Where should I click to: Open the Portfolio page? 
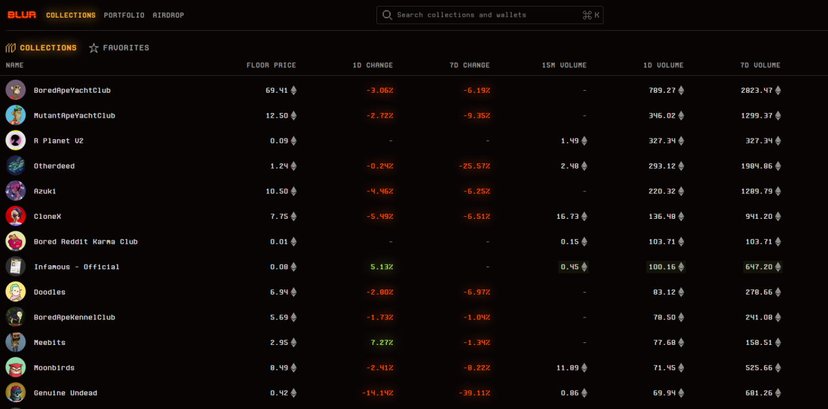(124, 15)
